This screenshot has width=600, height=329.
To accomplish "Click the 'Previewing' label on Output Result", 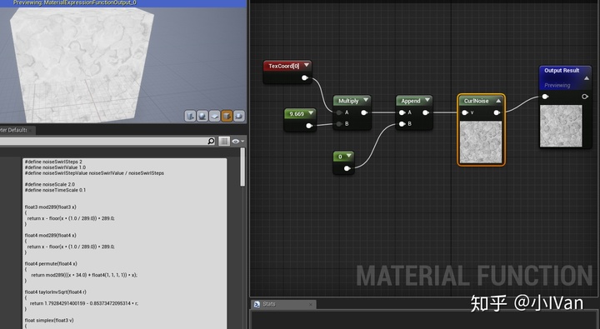I will pyautogui.click(x=557, y=85).
